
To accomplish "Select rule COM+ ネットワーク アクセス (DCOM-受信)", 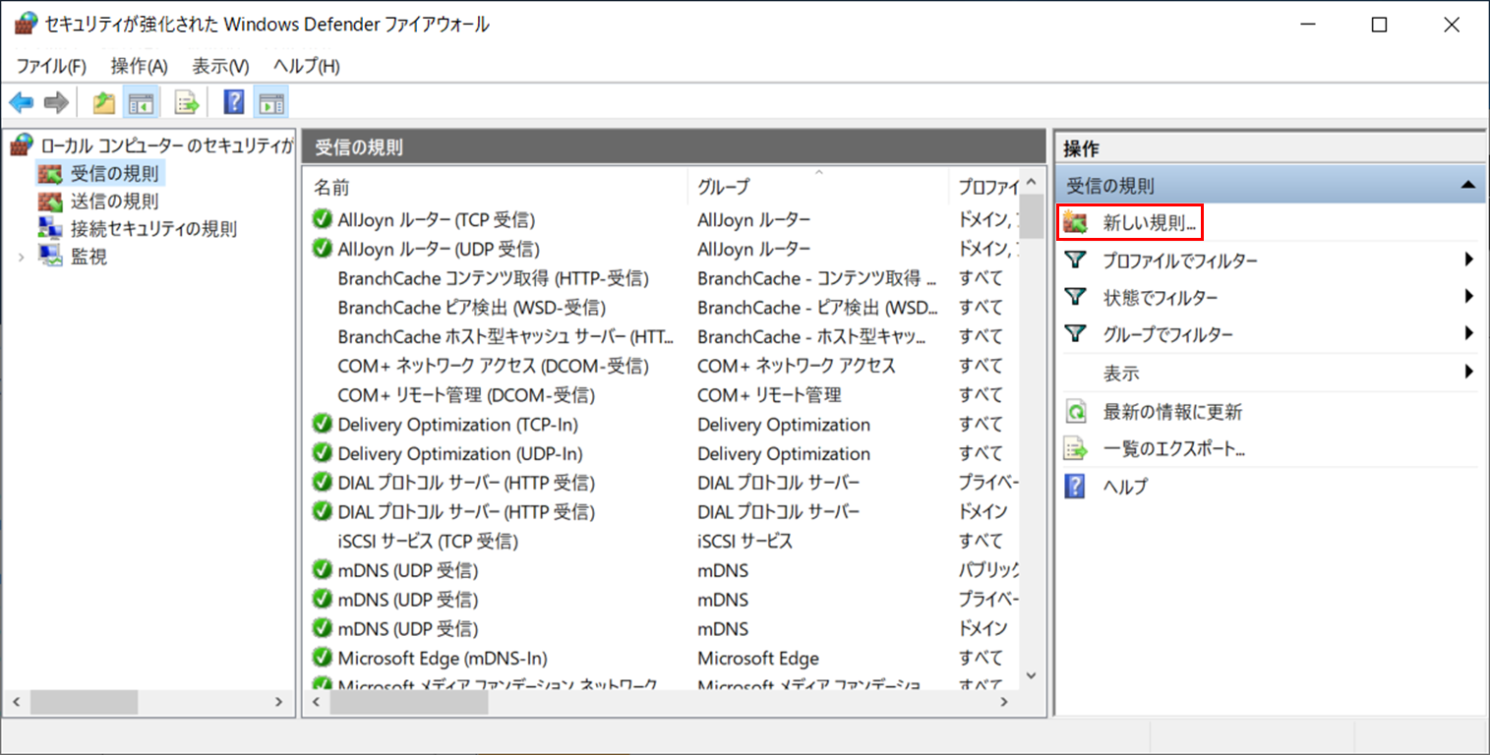I will point(493,366).
